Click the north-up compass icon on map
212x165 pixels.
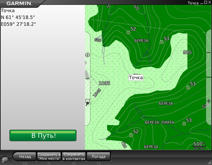tap(88, 55)
